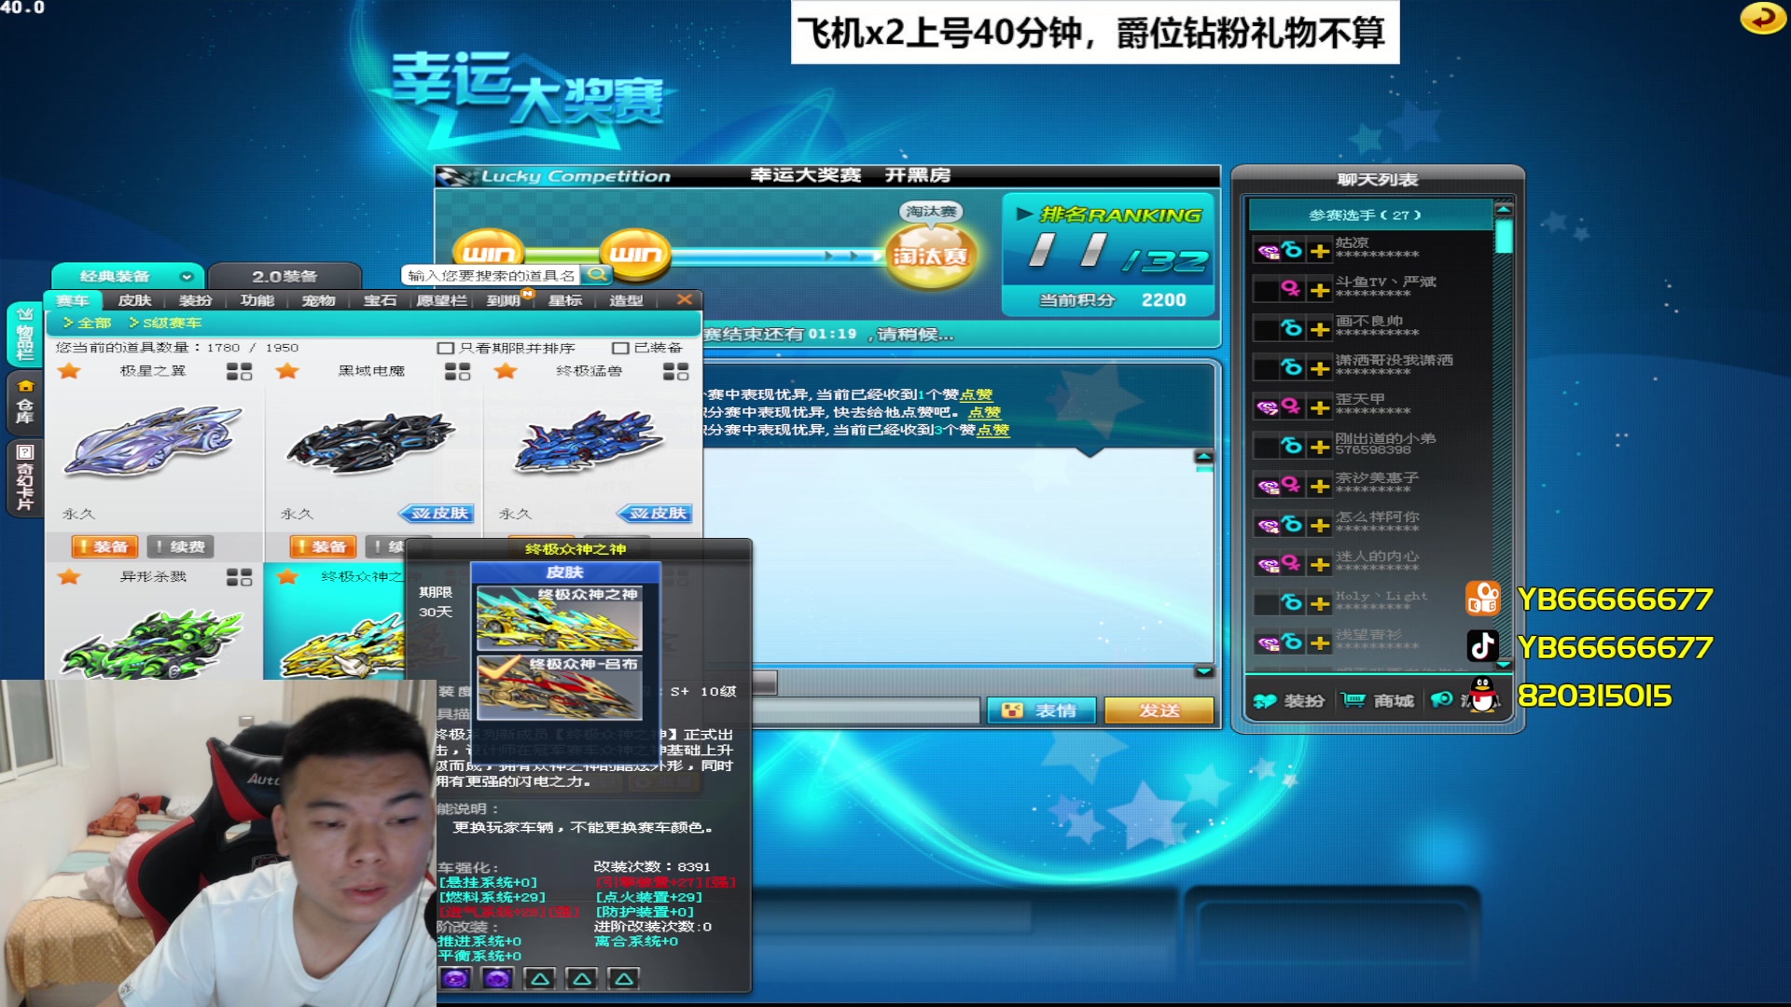Screen dimensions: 1791x1007
Task: Add player 斗鱼TV、严斌 as friend
Action: coord(1319,291)
